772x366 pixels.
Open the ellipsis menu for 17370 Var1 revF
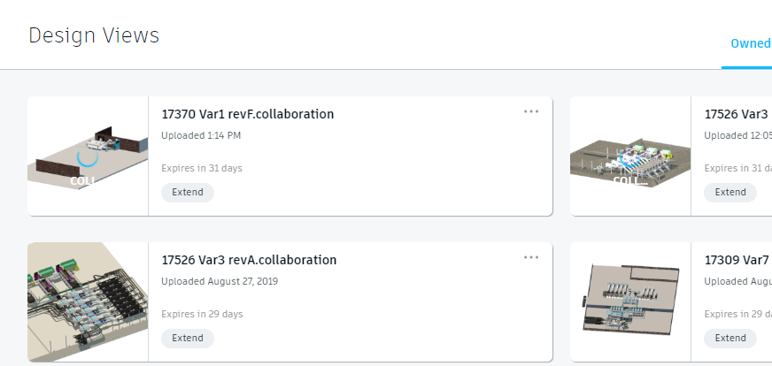point(531,111)
